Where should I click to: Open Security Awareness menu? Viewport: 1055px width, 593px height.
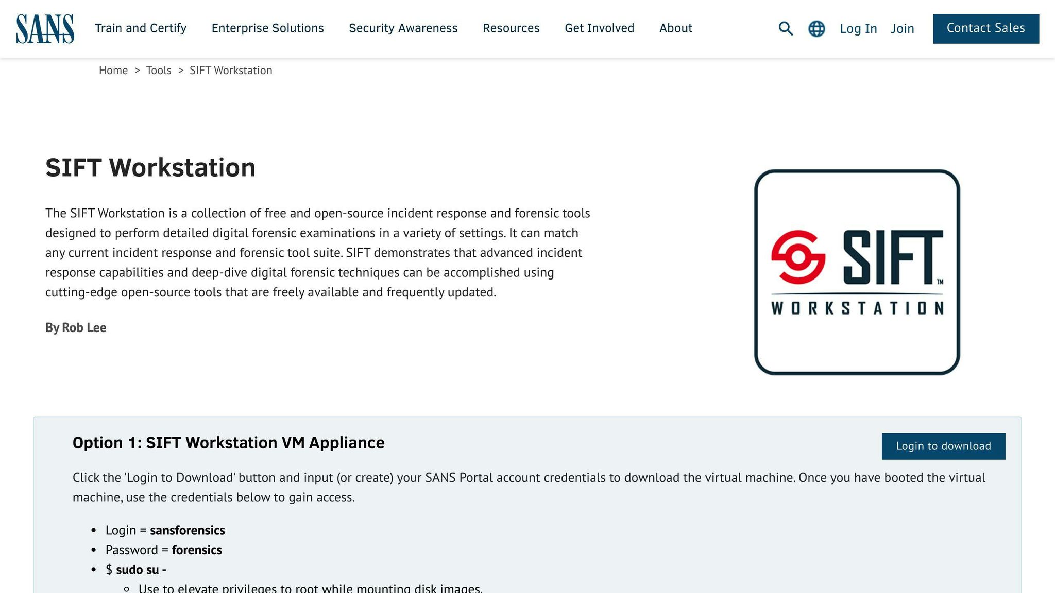(403, 28)
